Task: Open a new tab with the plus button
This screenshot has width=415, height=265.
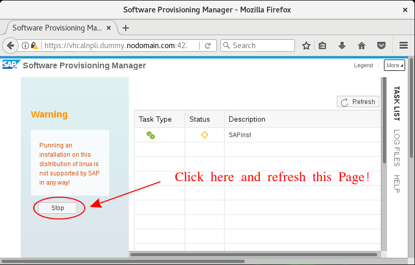Action: pos(126,28)
